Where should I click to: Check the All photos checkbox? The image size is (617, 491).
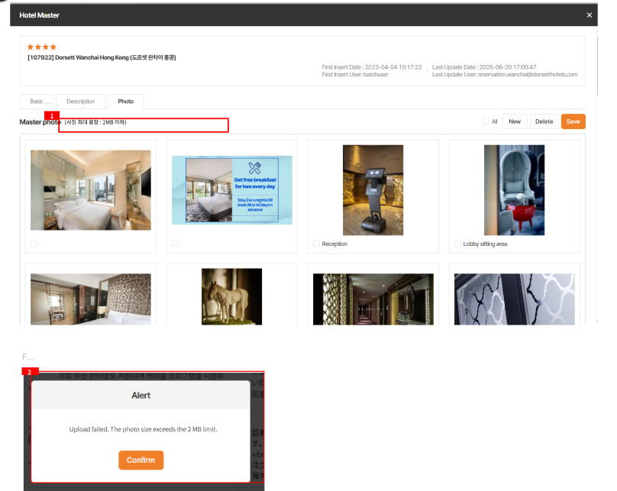click(x=486, y=121)
